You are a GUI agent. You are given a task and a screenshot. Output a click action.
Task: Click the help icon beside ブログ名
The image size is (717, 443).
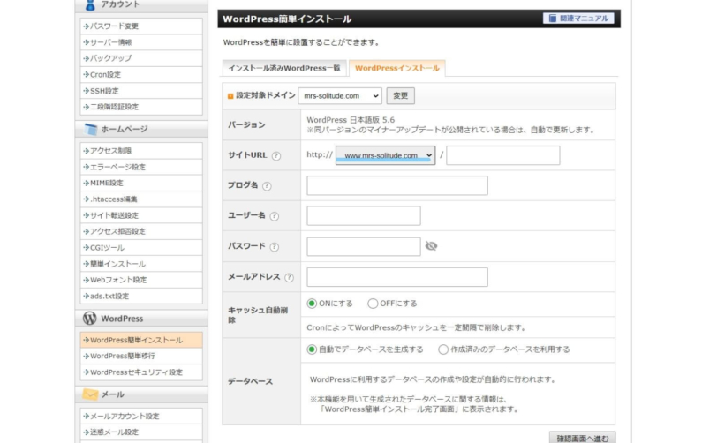click(267, 186)
